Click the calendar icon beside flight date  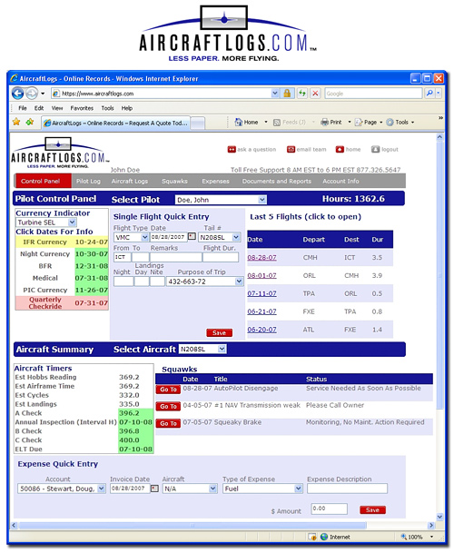click(192, 236)
